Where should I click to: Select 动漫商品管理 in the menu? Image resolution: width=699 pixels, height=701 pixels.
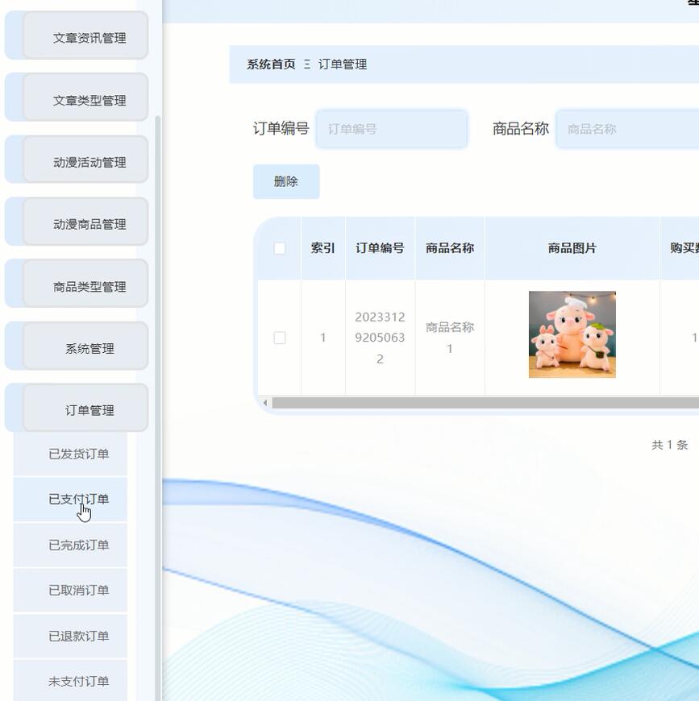coord(76,222)
